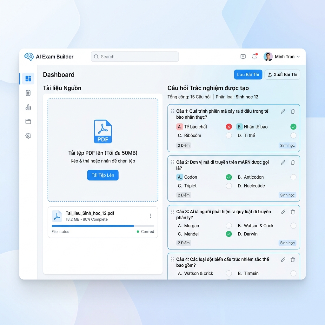Delete Câu 3 with the trash icon
Viewport: 325px width, 325px height.
pos(293,212)
